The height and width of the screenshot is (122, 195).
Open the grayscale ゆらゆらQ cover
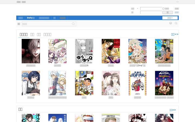point(84,51)
